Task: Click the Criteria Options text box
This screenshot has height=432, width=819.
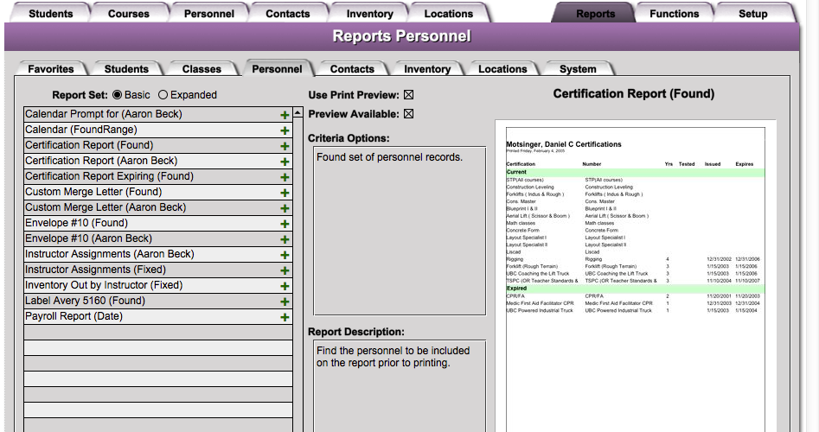Action: coord(400,232)
